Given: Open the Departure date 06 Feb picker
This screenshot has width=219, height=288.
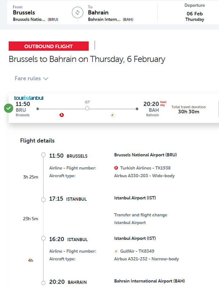Looking at the screenshot, I should 194,13.
